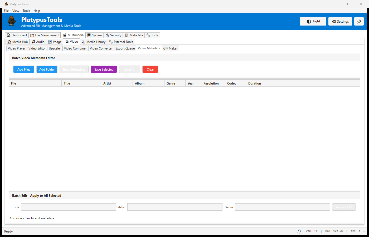The image size is (369, 237).
Task: Toggle the Light theme button
Action: 313,22
